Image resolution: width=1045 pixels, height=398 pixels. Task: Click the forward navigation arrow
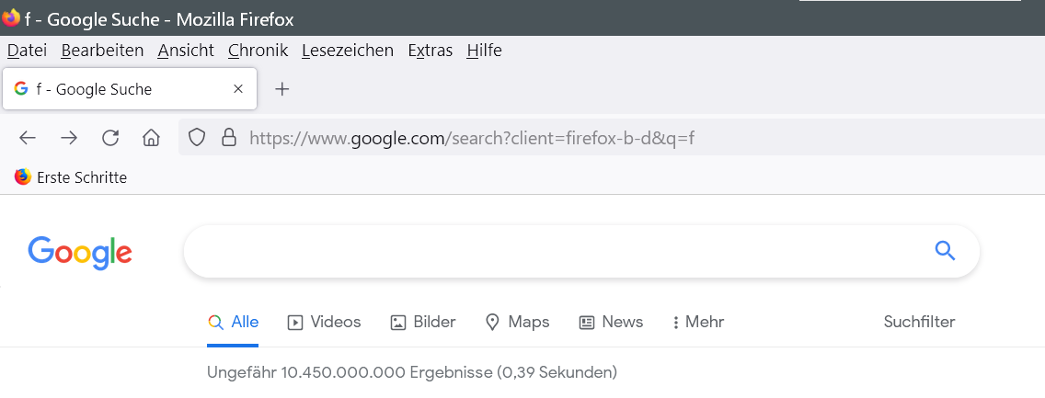pyautogui.click(x=69, y=138)
